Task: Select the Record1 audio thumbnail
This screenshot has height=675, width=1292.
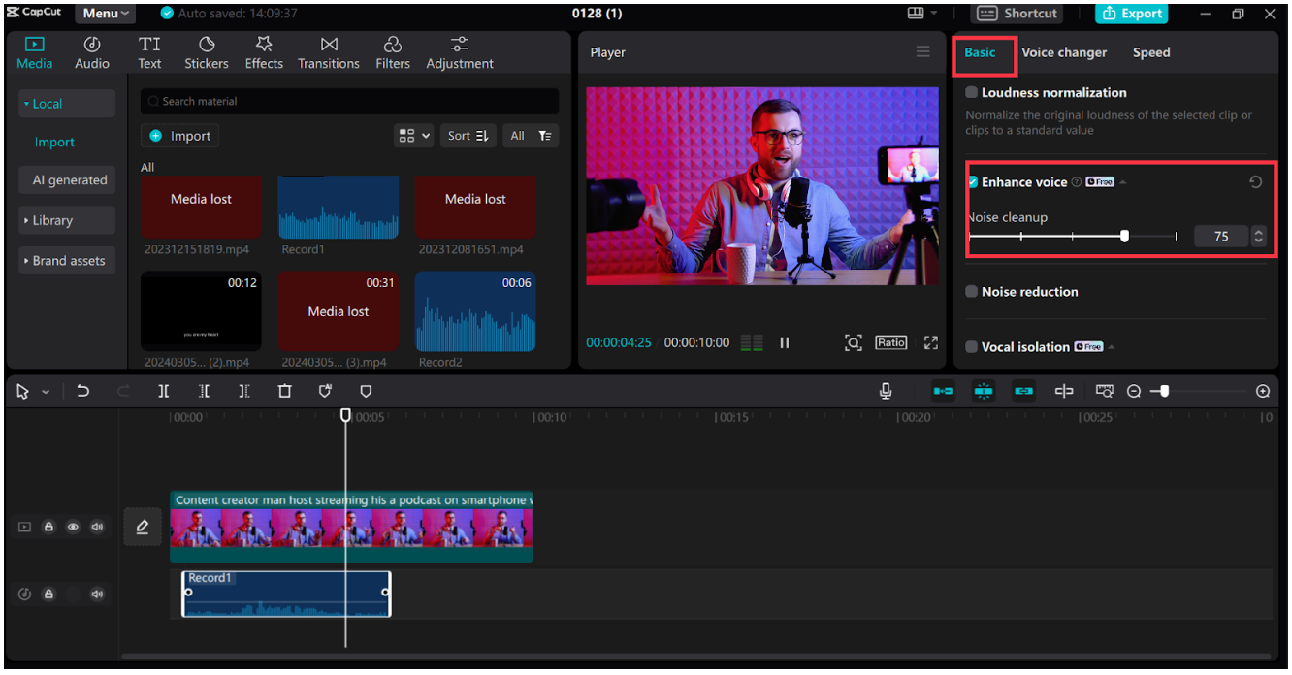Action: point(339,208)
